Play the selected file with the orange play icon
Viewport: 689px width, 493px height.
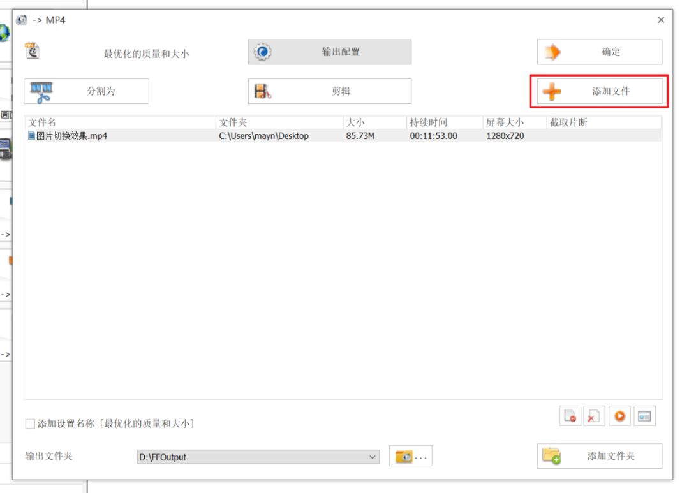(x=619, y=416)
